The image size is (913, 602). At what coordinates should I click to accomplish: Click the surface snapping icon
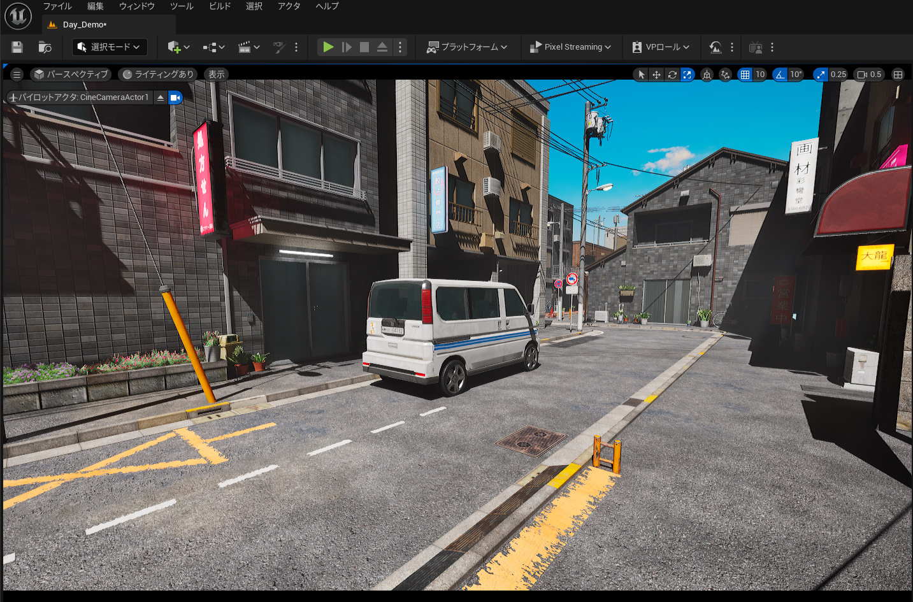[725, 75]
